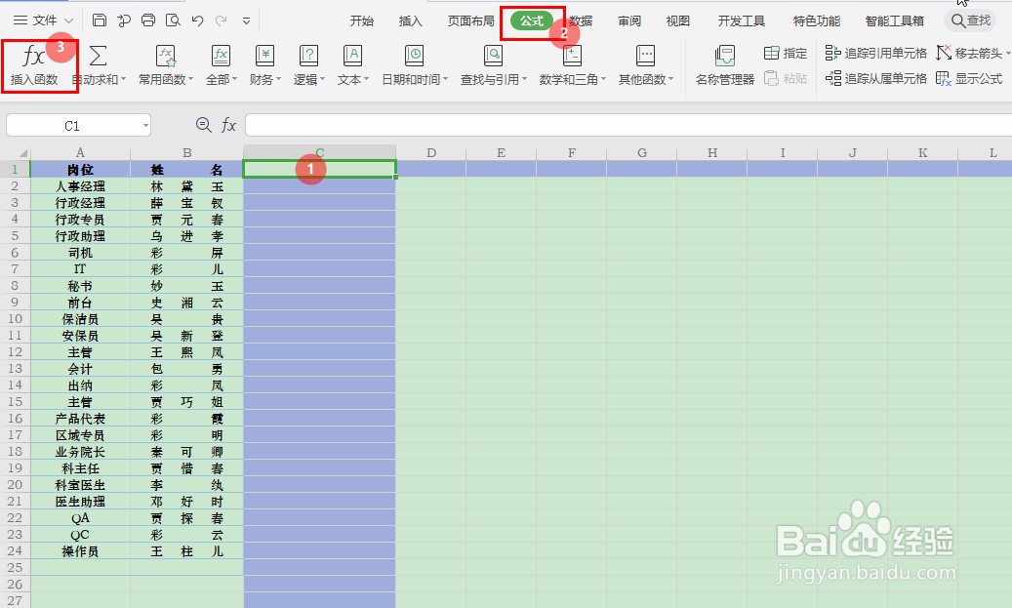Open Common Functions (常用函数) icon
The height and width of the screenshot is (608, 1012).
(x=166, y=57)
